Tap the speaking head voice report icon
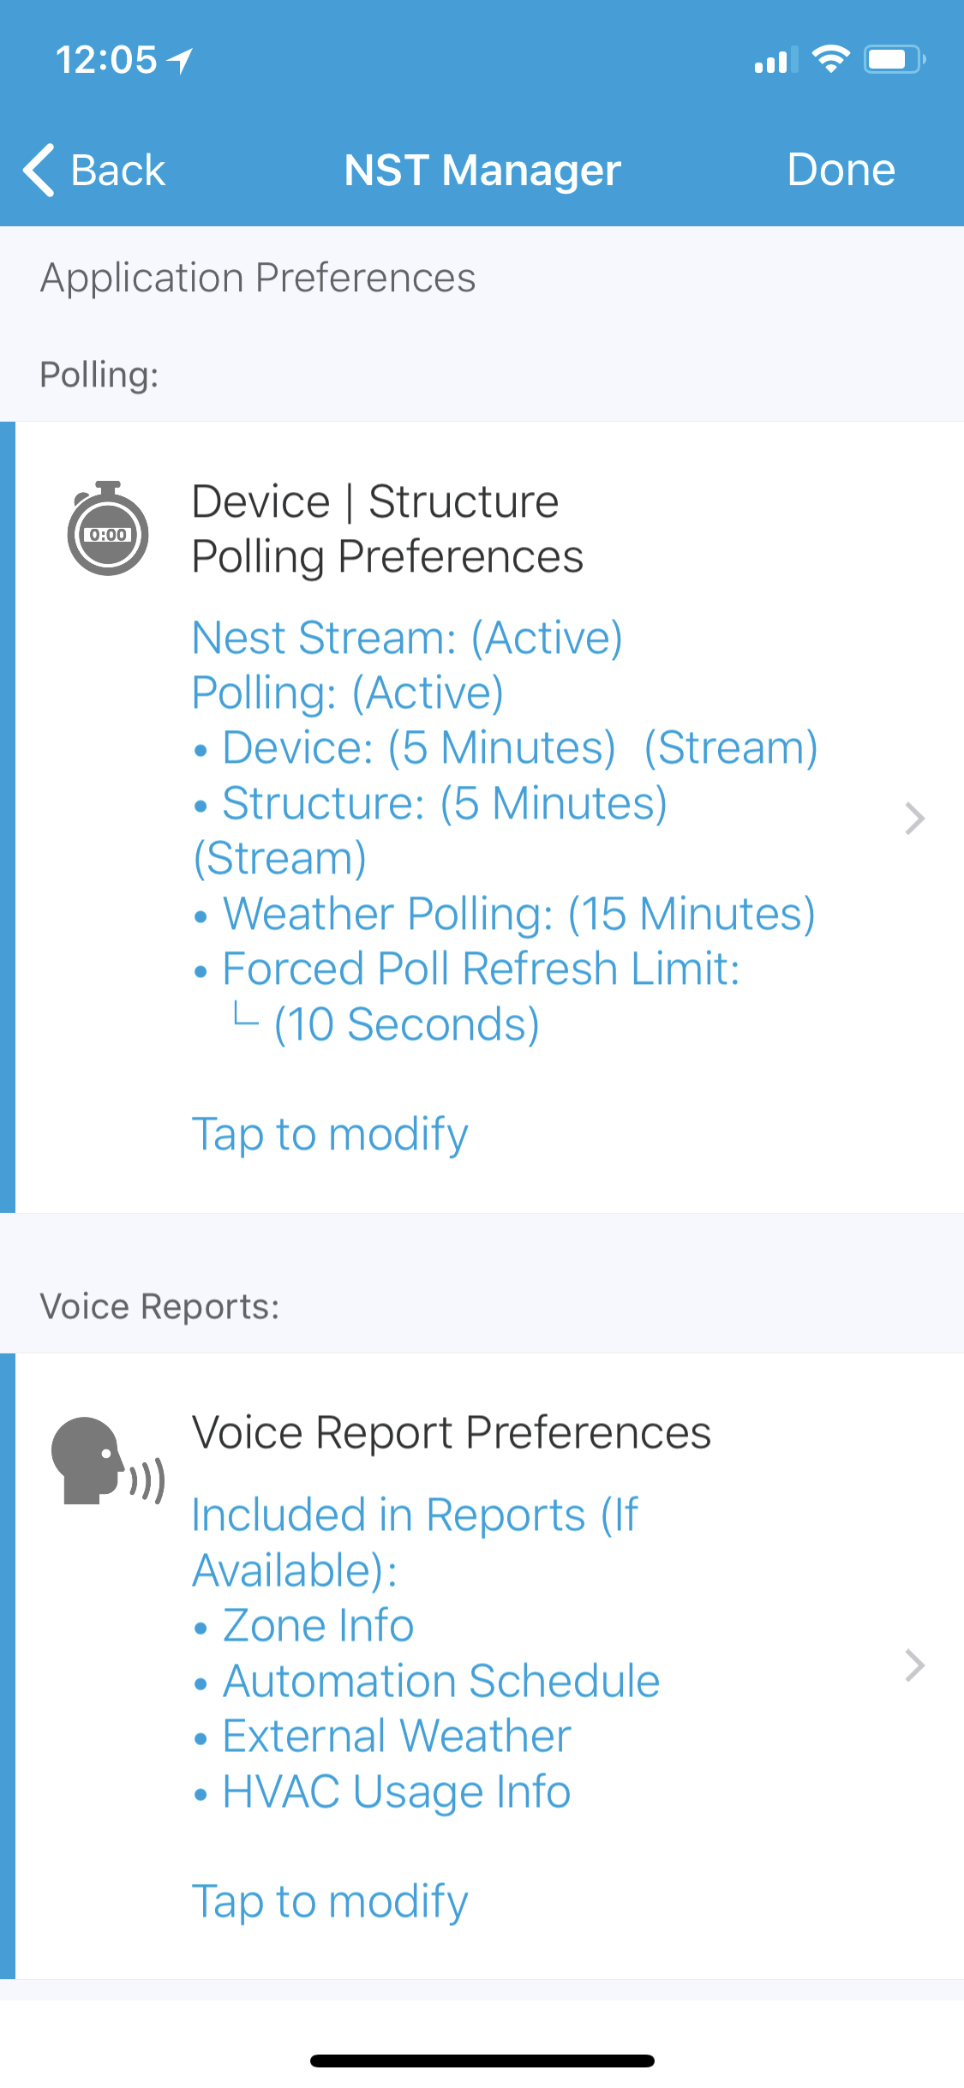The height and width of the screenshot is (2088, 964). tap(108, 1461)
